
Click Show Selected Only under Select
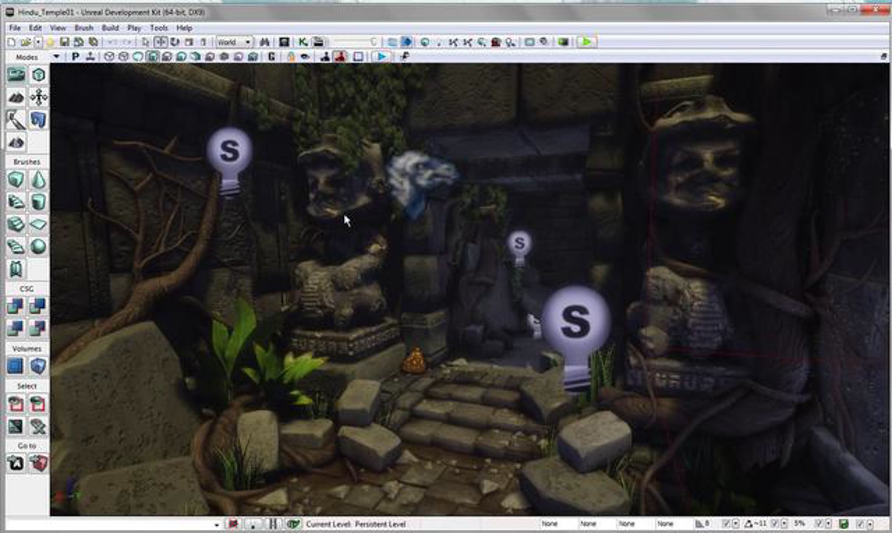[16, 404]
